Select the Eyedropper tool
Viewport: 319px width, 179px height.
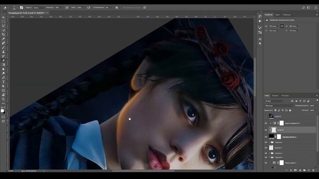[3, 39]
